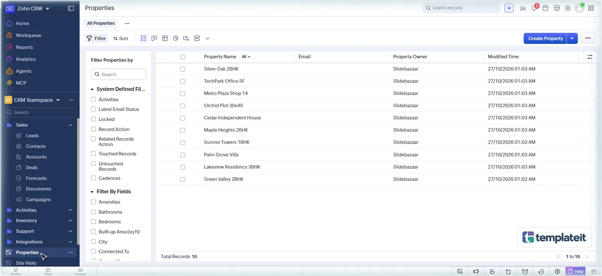Open the CRM Teamspace dropdown
The width and height of the screenshot is (602, 276).
[58, 100]
